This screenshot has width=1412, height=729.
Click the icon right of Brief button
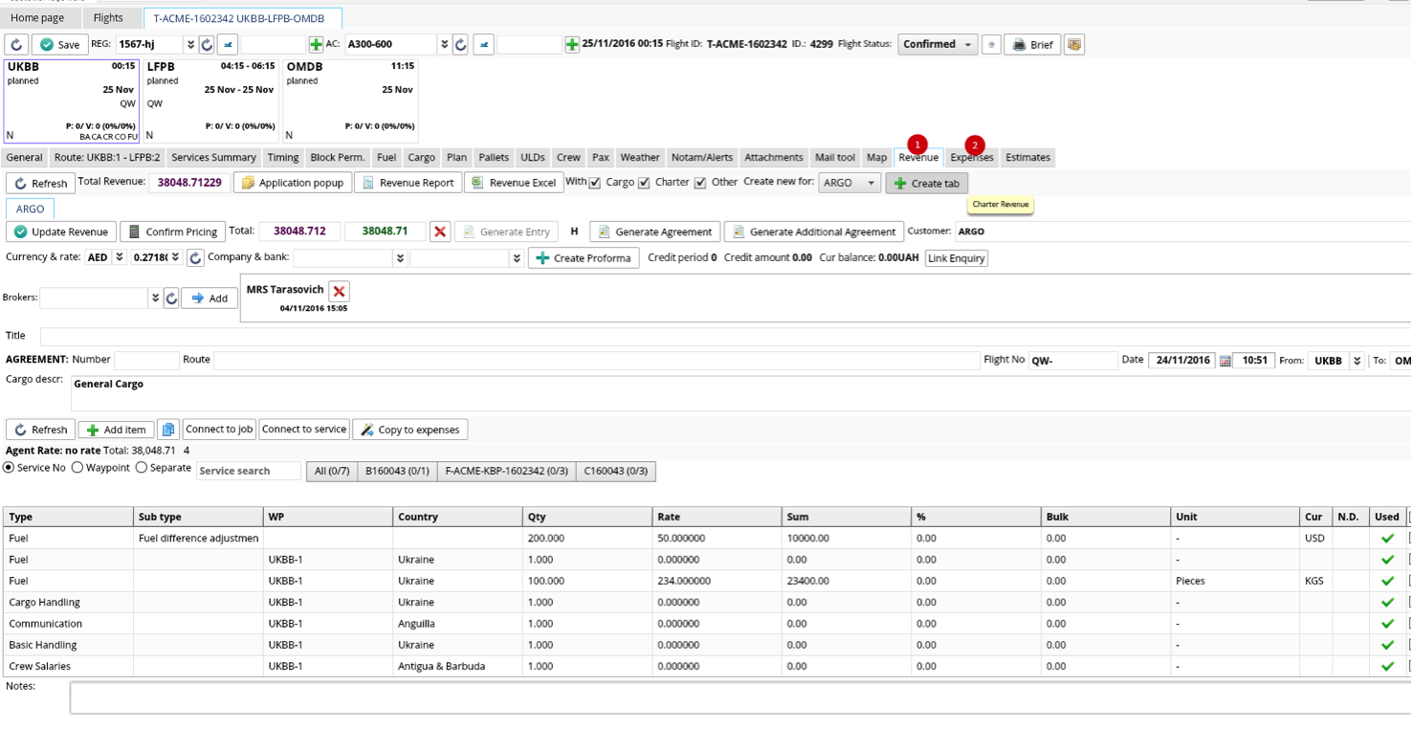coord(1074,45)
